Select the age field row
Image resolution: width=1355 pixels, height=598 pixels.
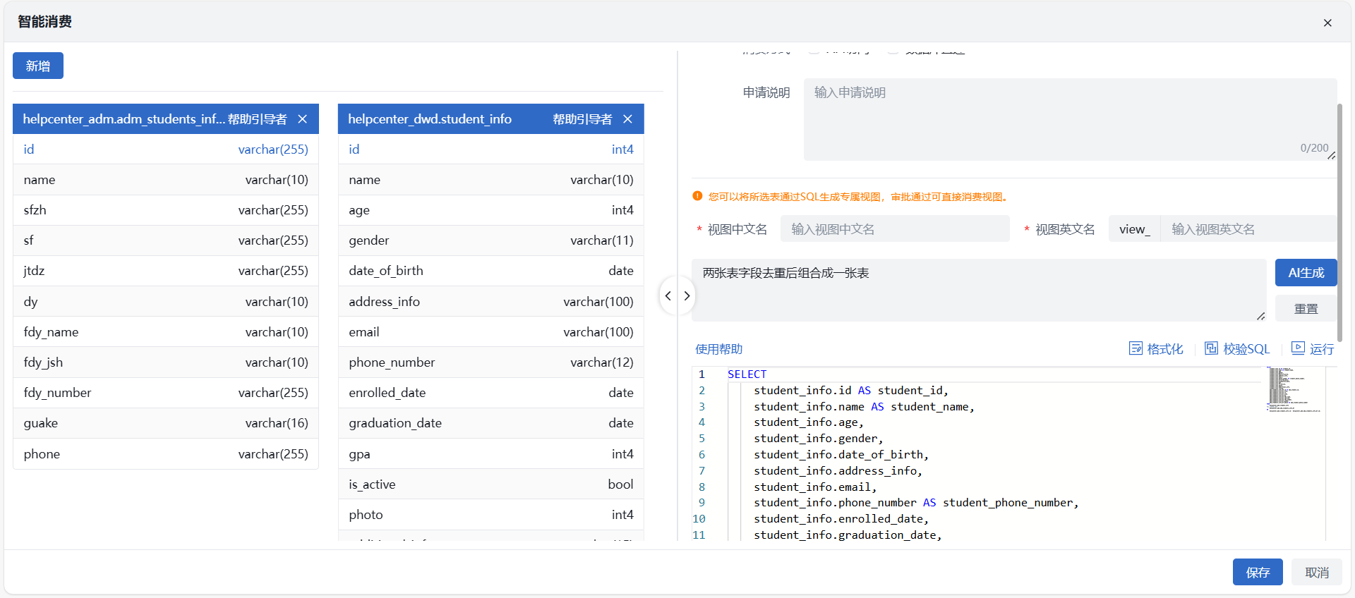point(491,210)
